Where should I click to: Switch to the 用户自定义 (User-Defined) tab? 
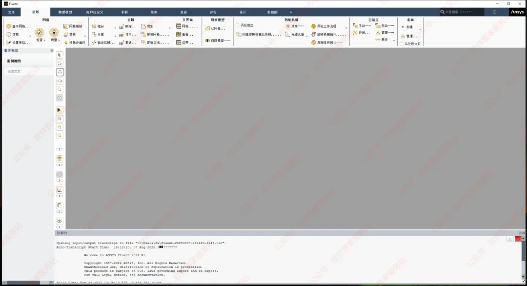pyautogui.click(x=95, y=12)
